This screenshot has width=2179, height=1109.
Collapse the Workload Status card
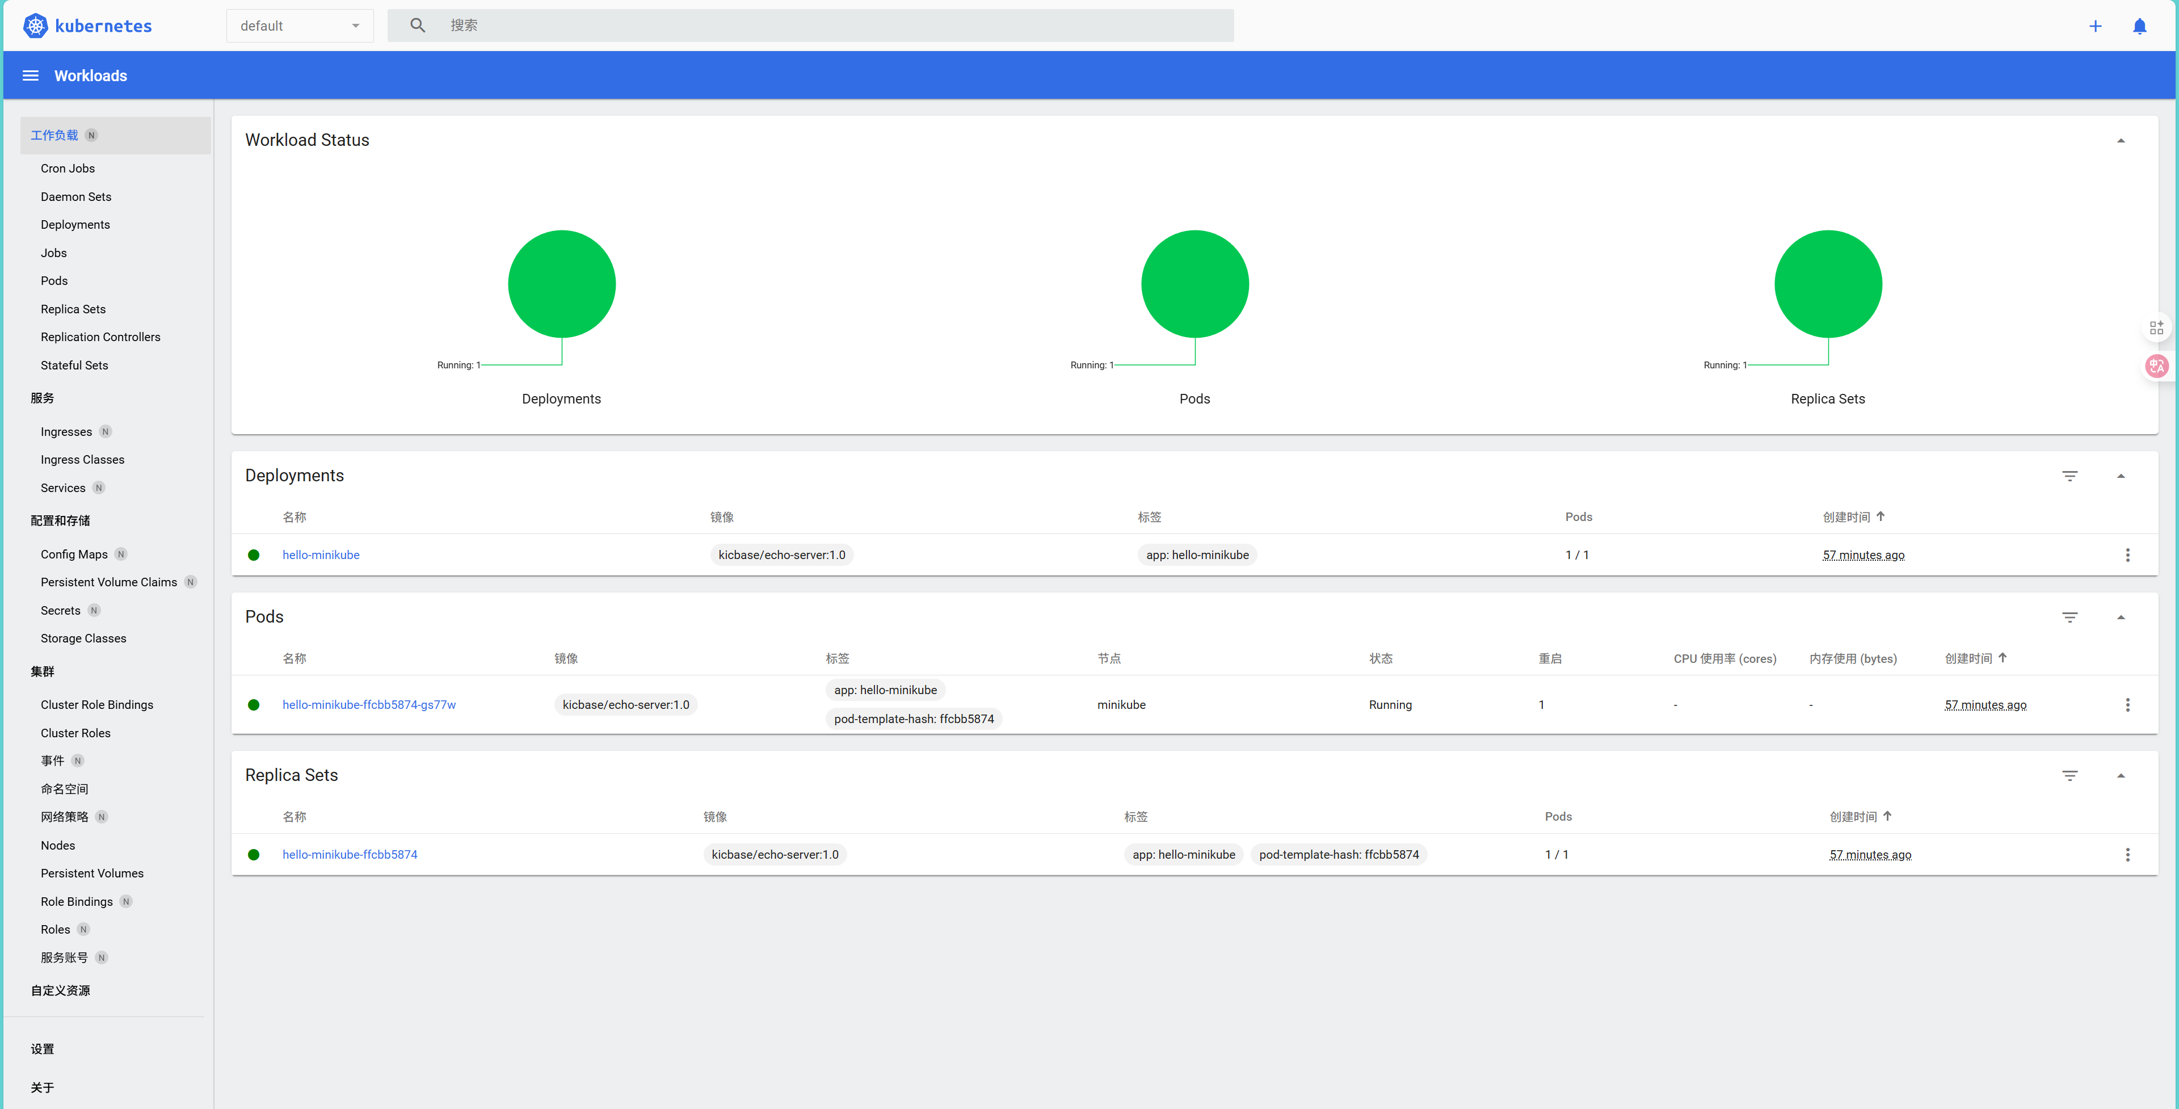click(2120, 140)
